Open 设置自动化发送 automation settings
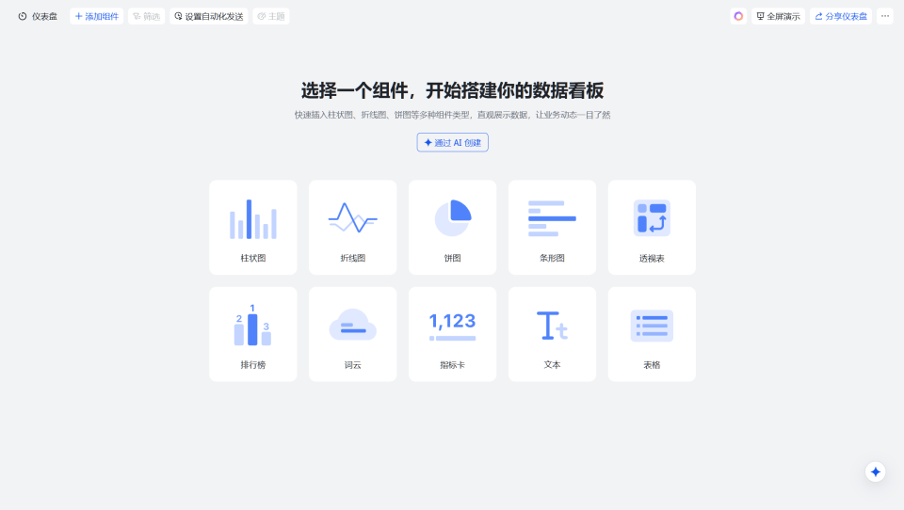The height and width of the screenshot is (510, 904). [209, 16]
